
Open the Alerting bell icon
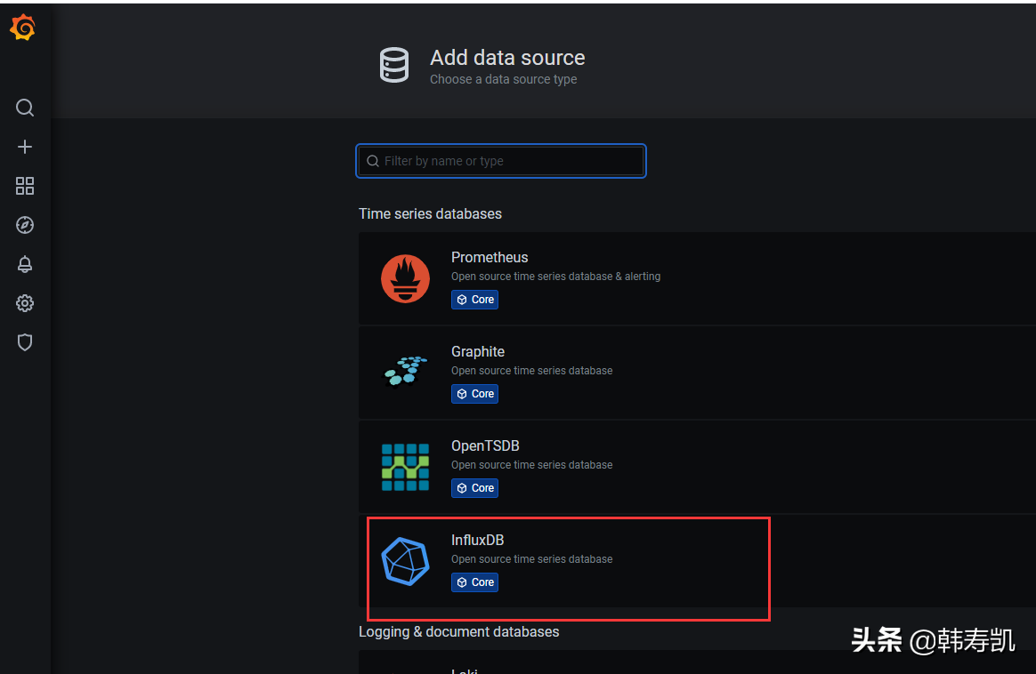pyautogui.click(x=24, y=264)
